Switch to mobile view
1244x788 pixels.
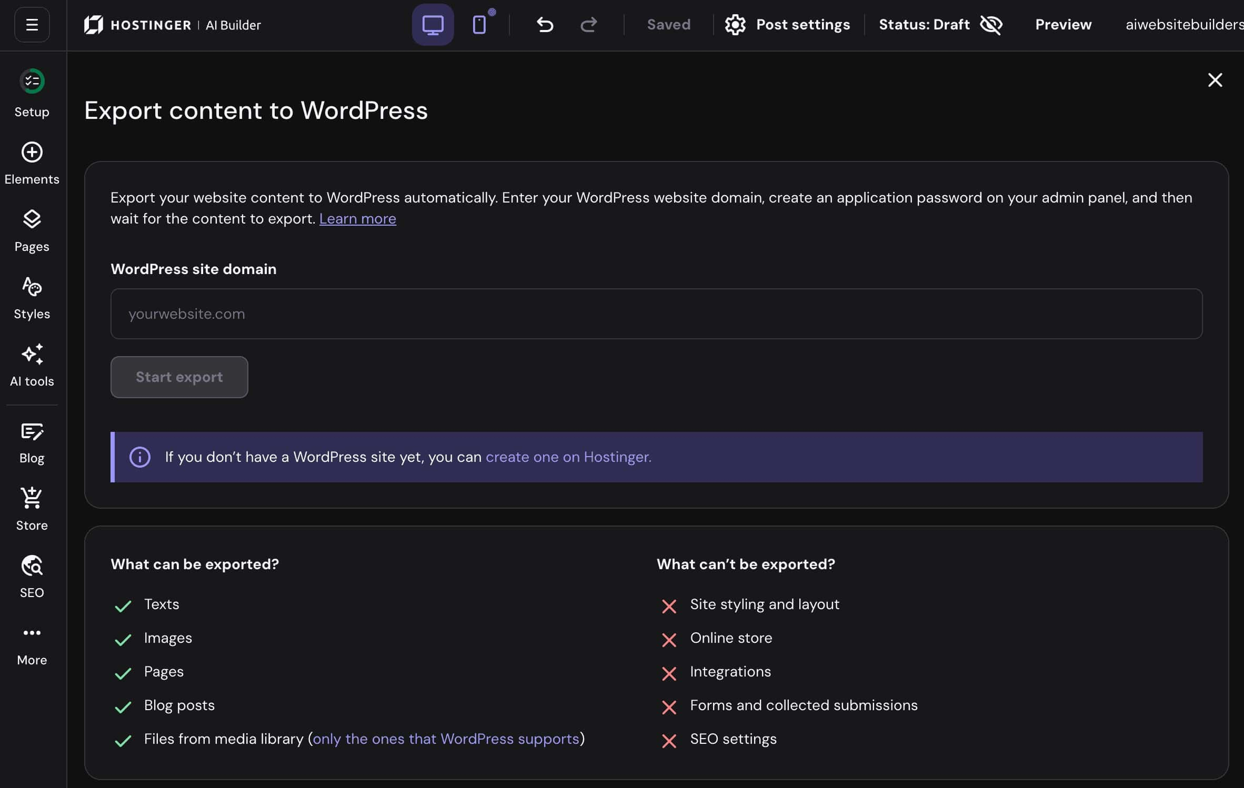click(x=479, y=25)
